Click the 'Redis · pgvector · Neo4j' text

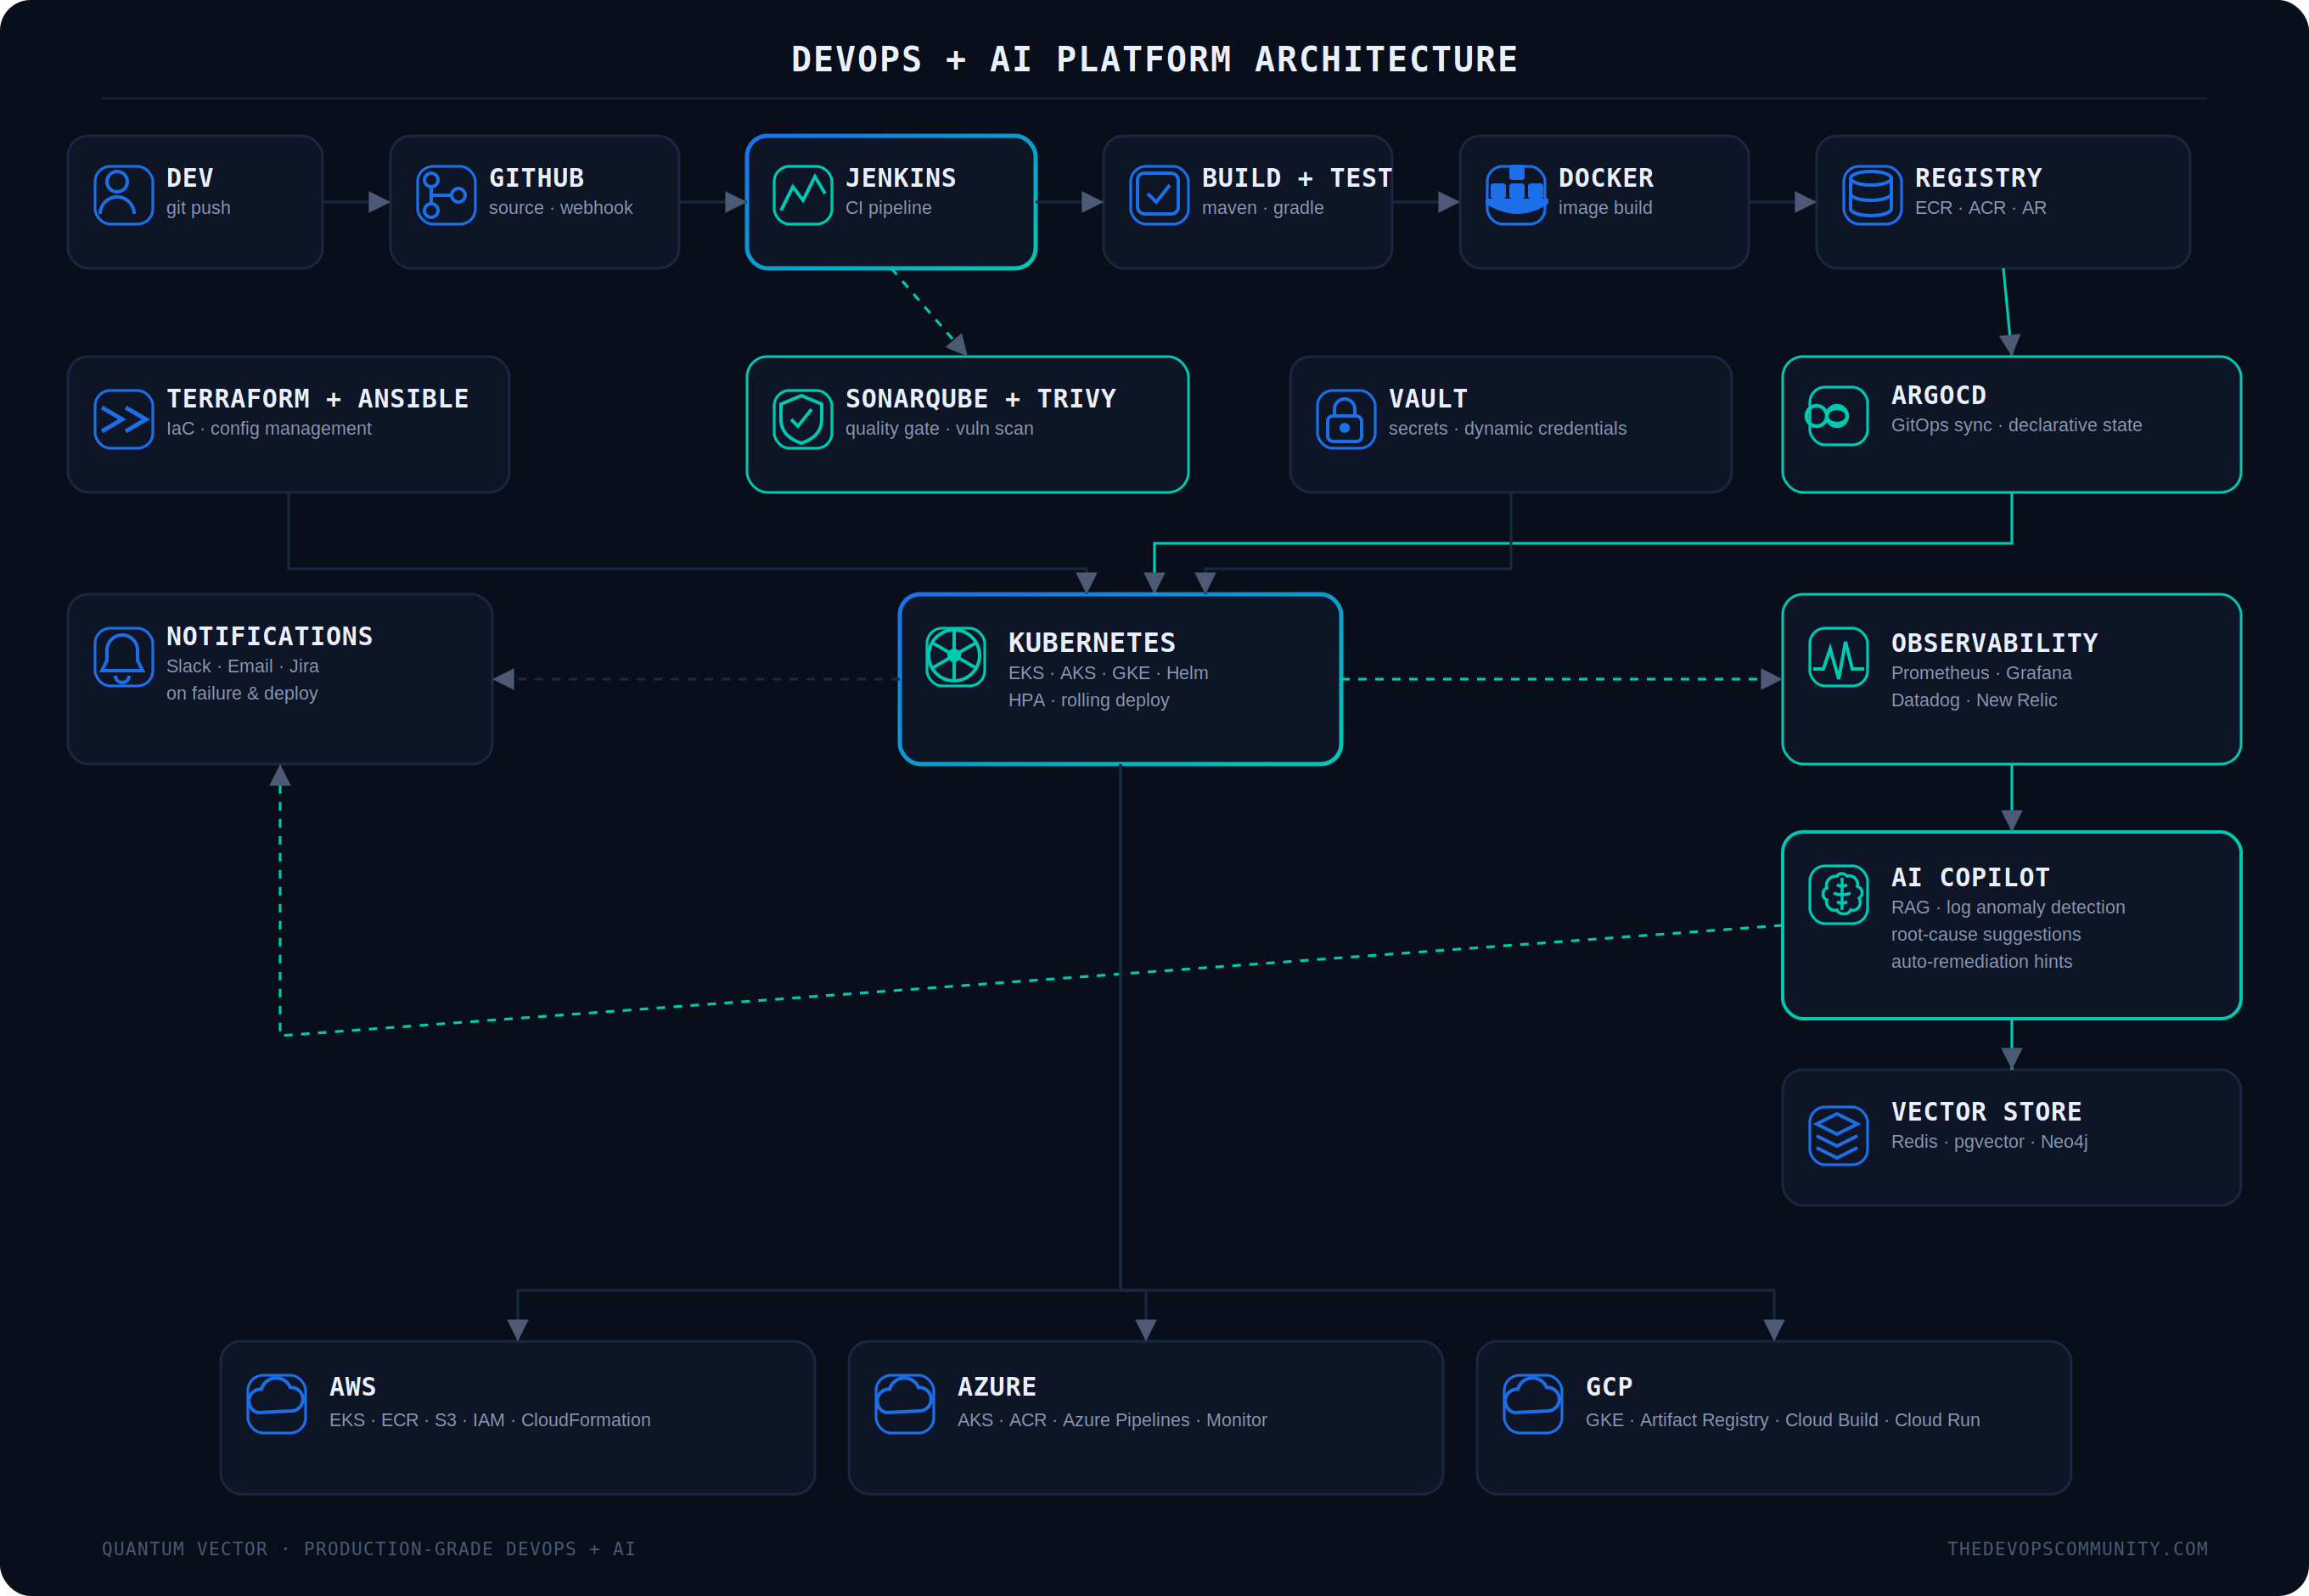(x=1988, y=1141)
